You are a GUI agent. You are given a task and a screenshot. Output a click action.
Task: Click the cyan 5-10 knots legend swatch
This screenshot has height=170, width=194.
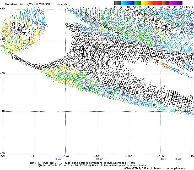124,3
